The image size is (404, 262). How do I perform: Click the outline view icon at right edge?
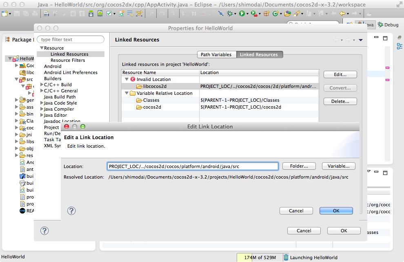click(x=400, y=46)
